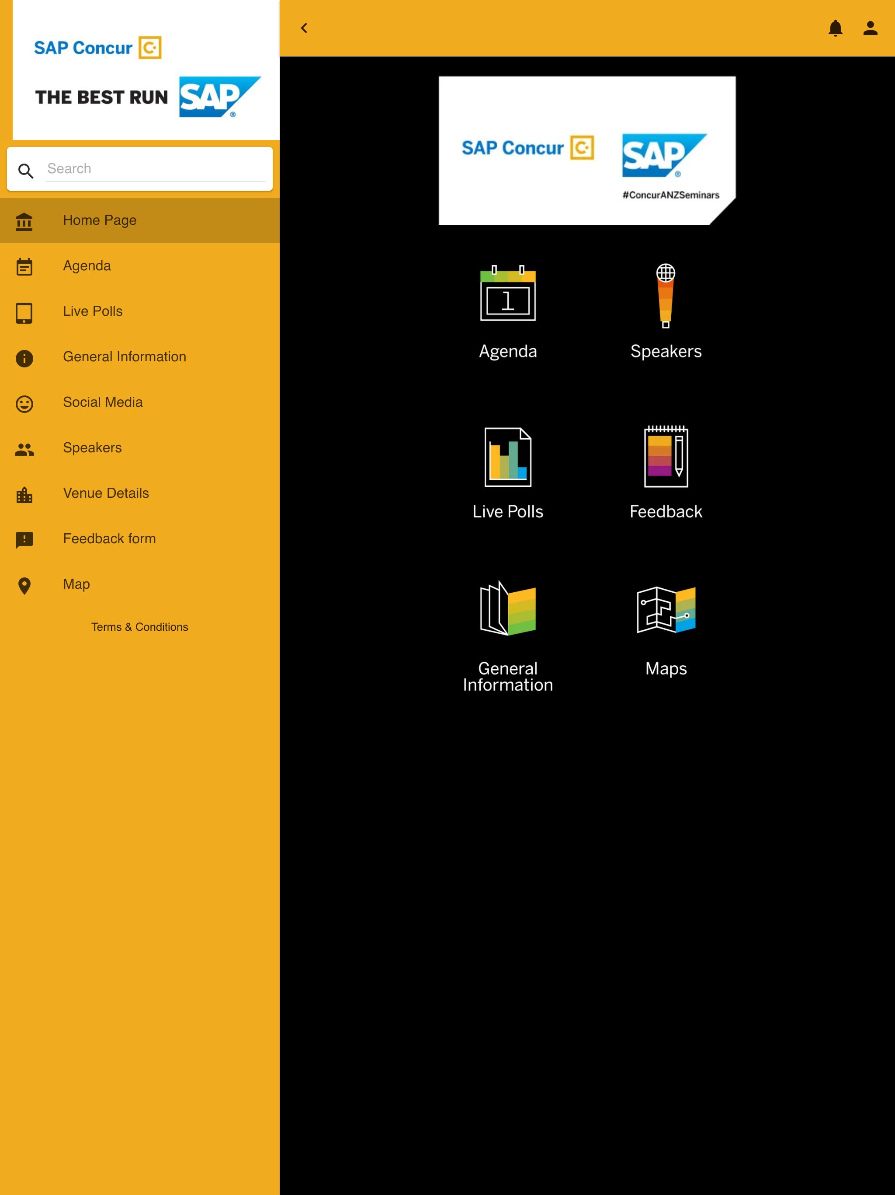Select Live Polls in the sidebar menu
This screenshot has height=1195, width=895.
pos(140,311)
